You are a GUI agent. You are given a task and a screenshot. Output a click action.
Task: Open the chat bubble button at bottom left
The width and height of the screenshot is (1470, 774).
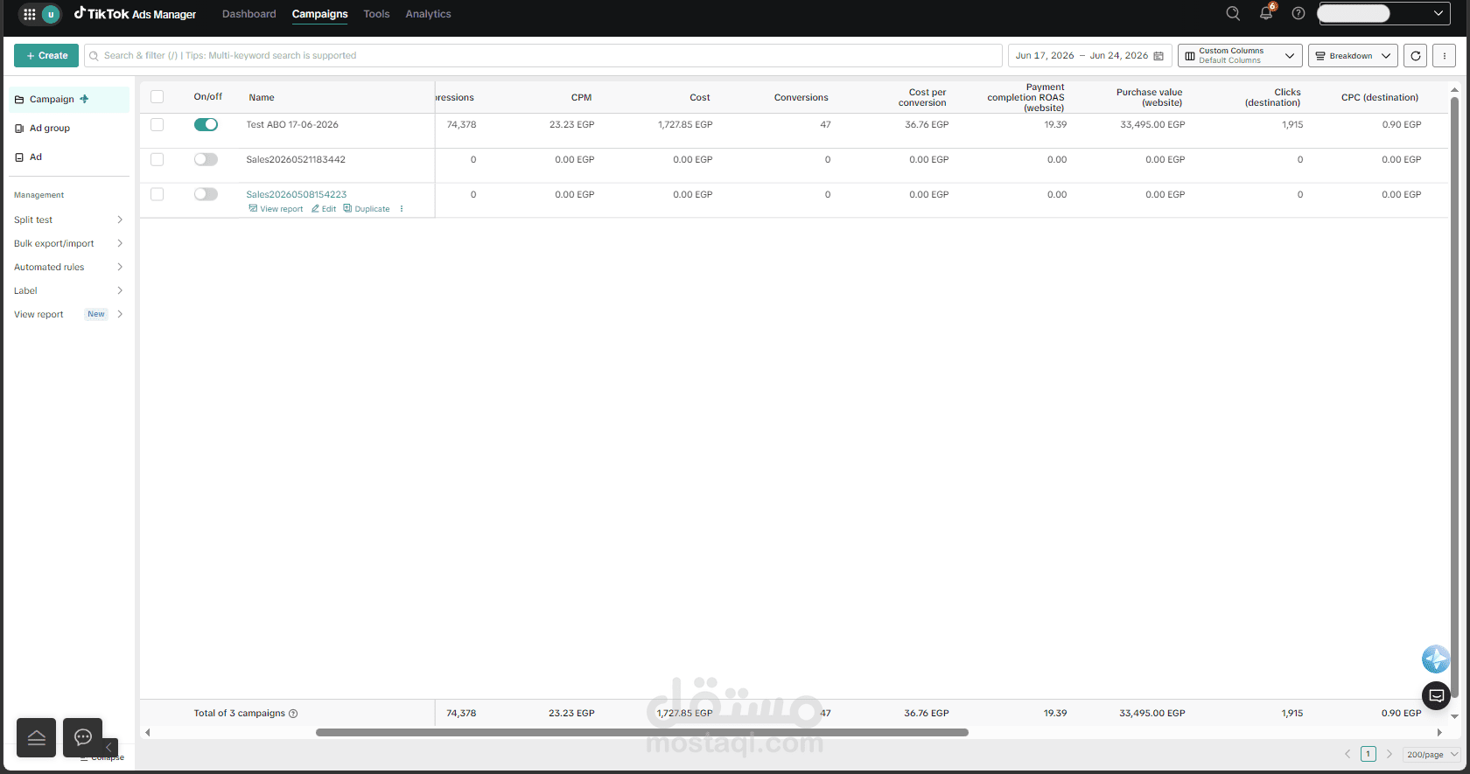click(x=83, y=737)
